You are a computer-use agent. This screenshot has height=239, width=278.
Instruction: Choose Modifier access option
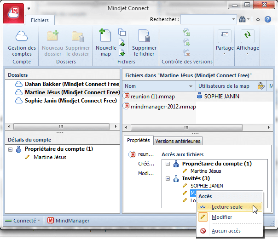pos(230,217)
